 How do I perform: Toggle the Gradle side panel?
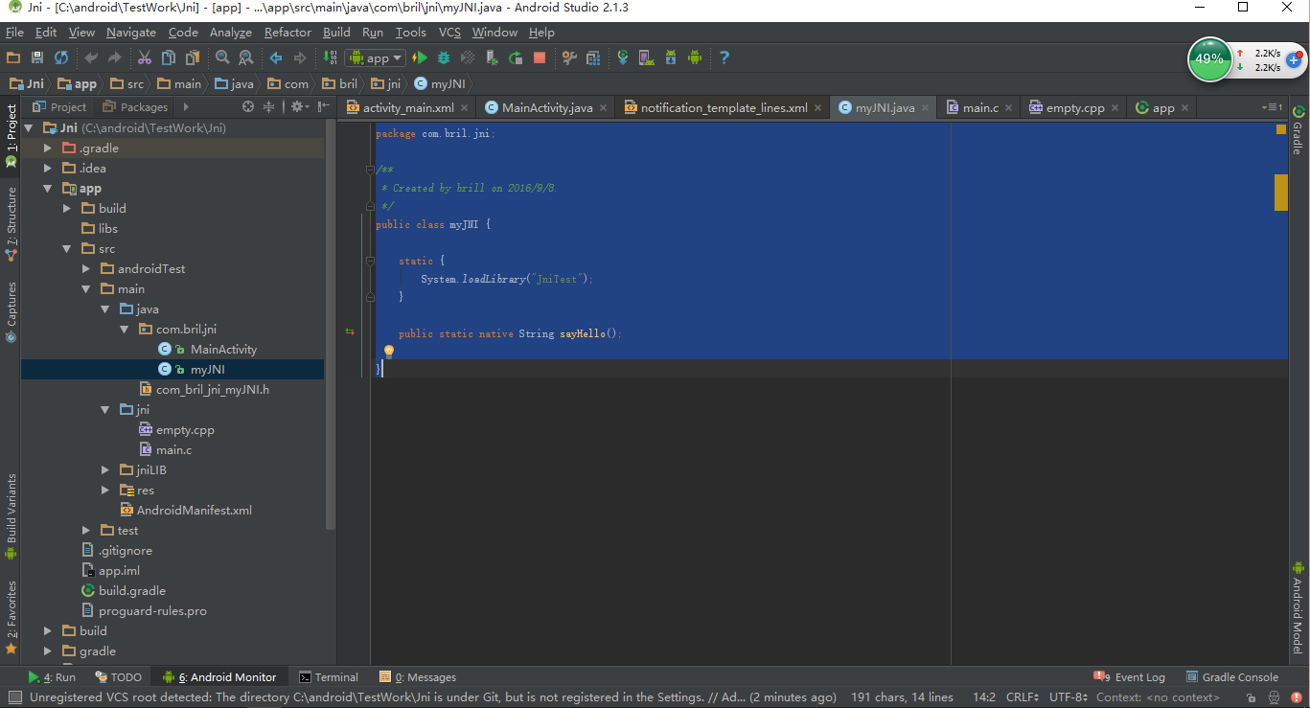click(x=1299, y=130)
